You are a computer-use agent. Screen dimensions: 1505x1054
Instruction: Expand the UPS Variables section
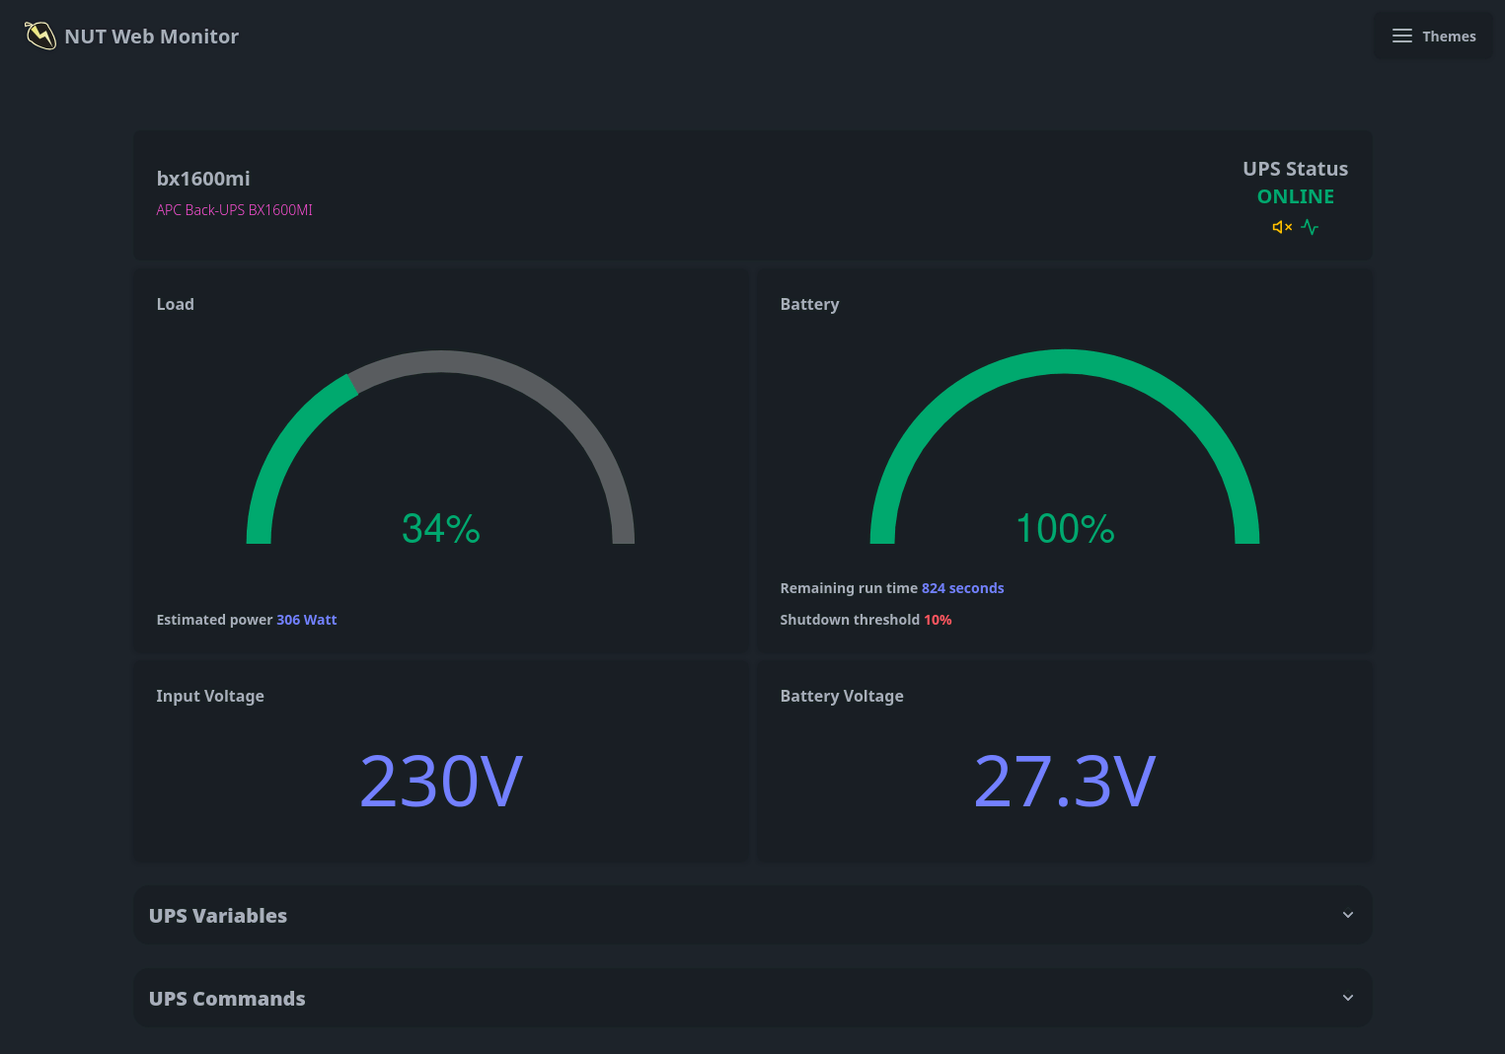(x=752, y=915)
